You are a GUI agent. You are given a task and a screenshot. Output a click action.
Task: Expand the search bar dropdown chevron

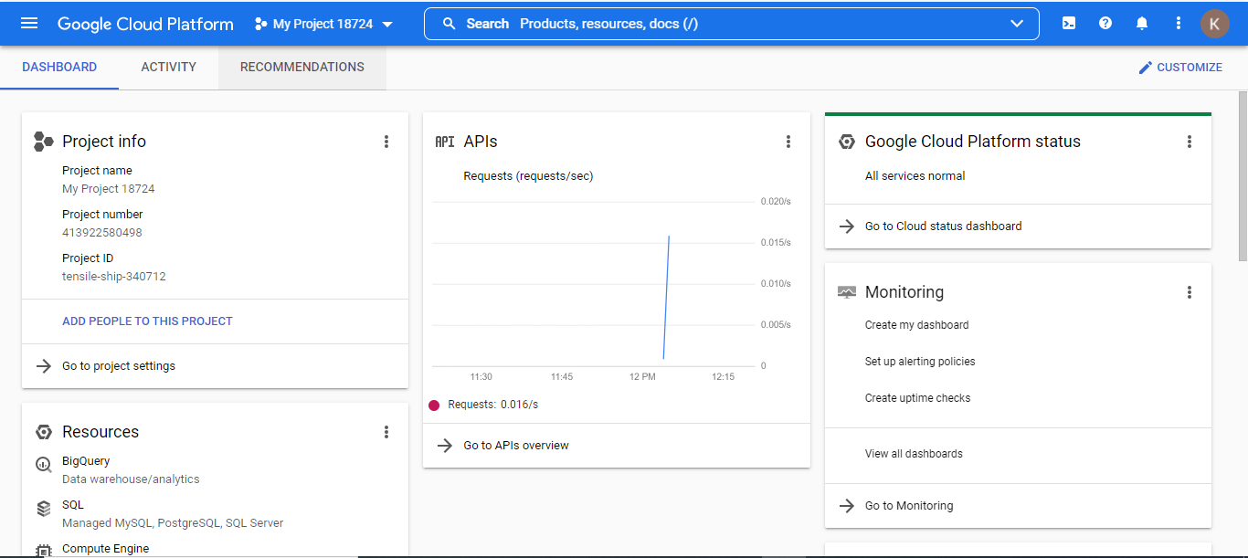click(x=1017, y=24)
